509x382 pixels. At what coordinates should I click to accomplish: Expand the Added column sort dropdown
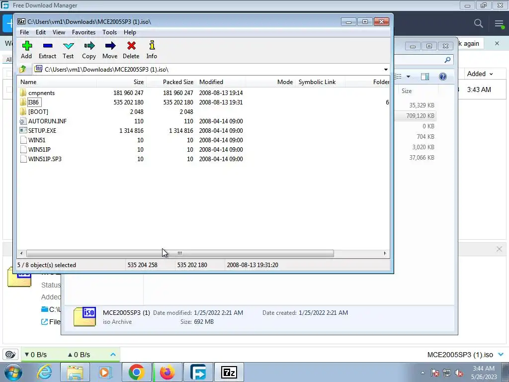pyautogui.click(x=491, y=74)
